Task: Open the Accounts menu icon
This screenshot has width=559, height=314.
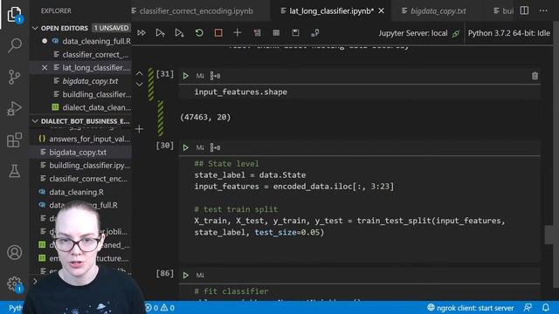Action: (14, 252)
